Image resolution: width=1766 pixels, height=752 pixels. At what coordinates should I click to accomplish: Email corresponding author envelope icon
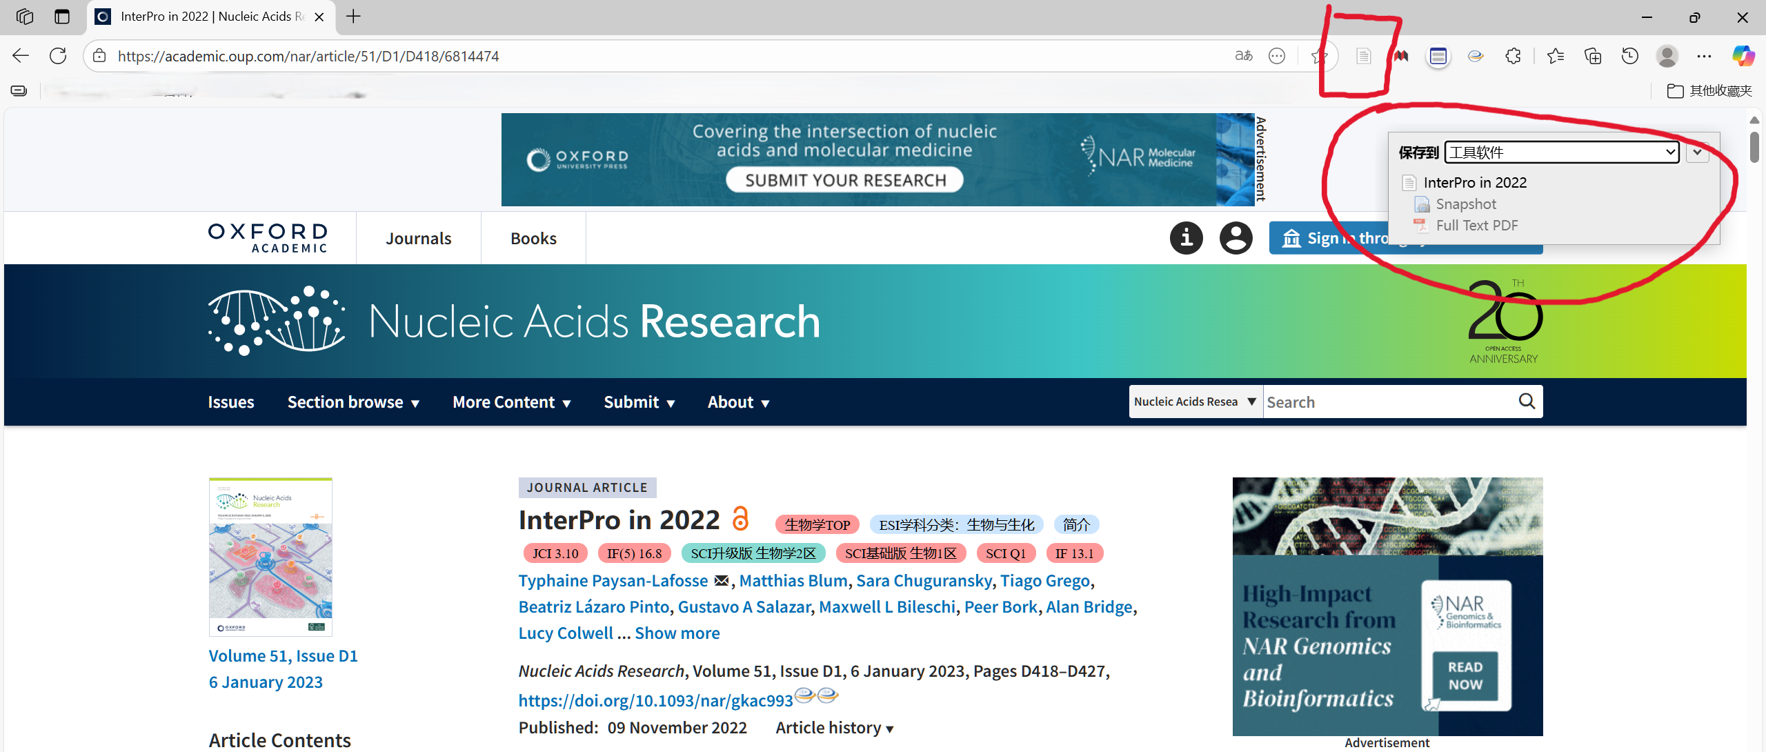tap(722, 581)
